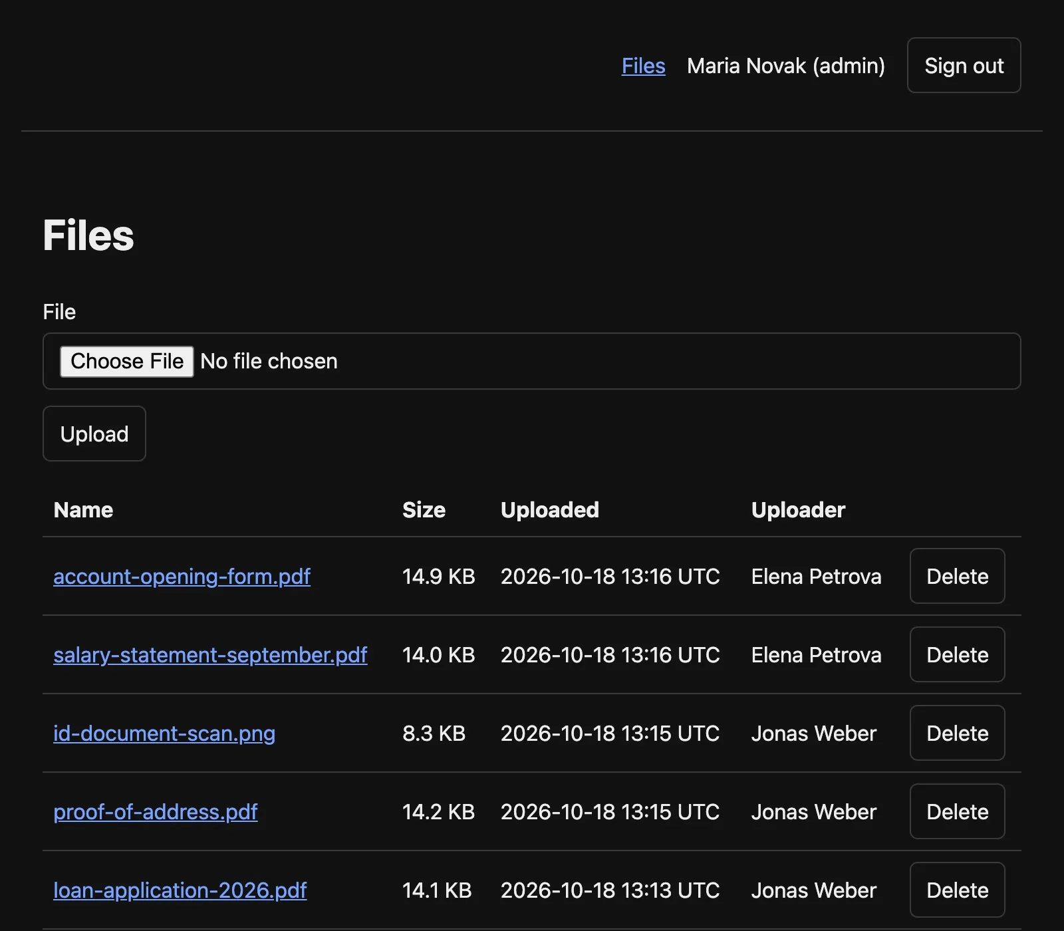Image resolution: width=1064 pixels, height=931 pixels.
Task: Click the Size column header
Action: pos(424,509)
